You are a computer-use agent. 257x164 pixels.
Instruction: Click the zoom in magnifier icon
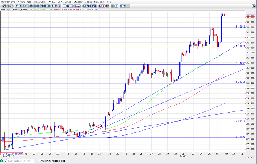(x=121, y=6)
